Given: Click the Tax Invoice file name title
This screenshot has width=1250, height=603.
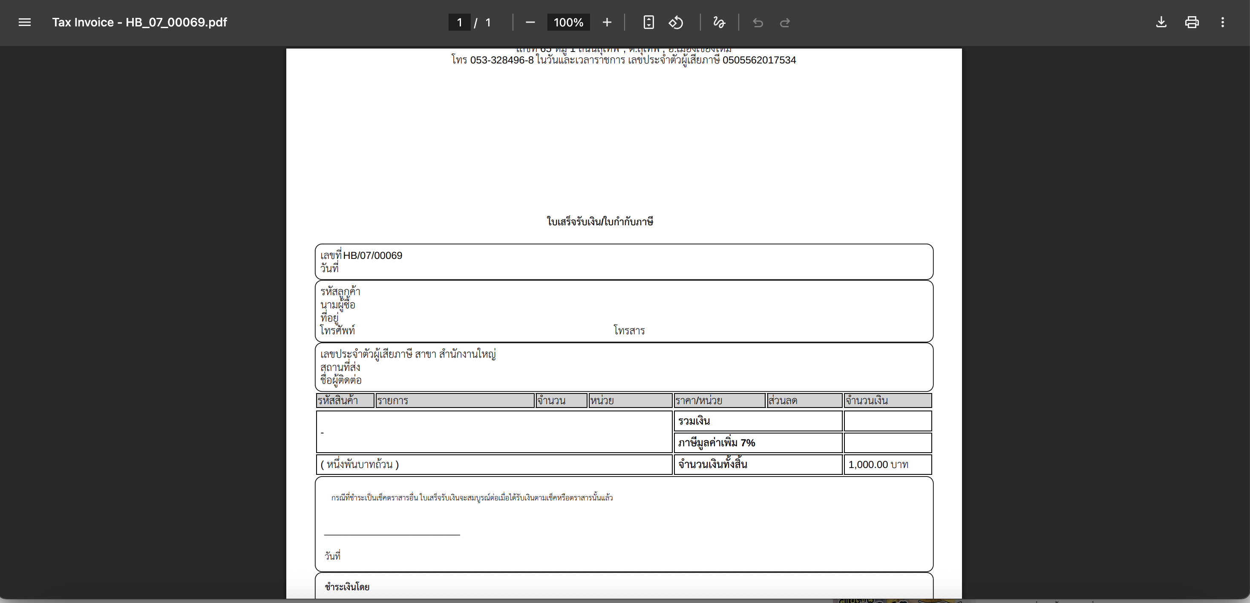Looking at the screenshot, I should 139,22.
